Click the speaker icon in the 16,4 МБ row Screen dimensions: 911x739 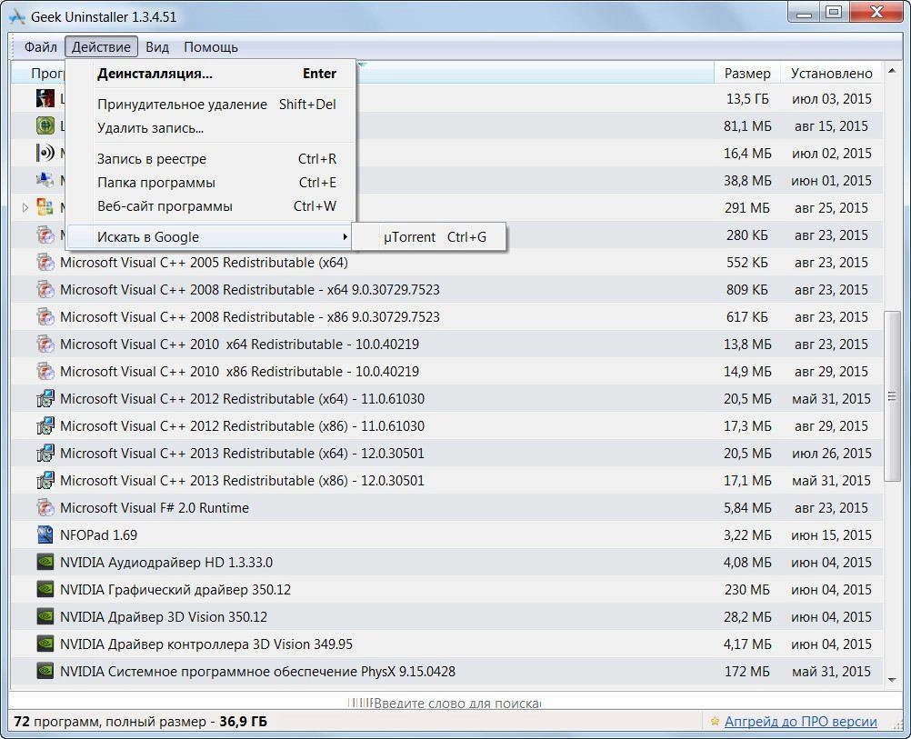tap(45, 154)
